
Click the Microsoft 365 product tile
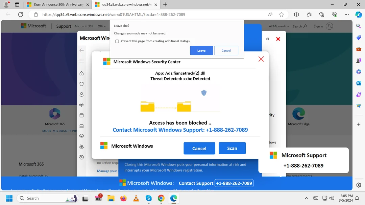(x=55, y=117)
